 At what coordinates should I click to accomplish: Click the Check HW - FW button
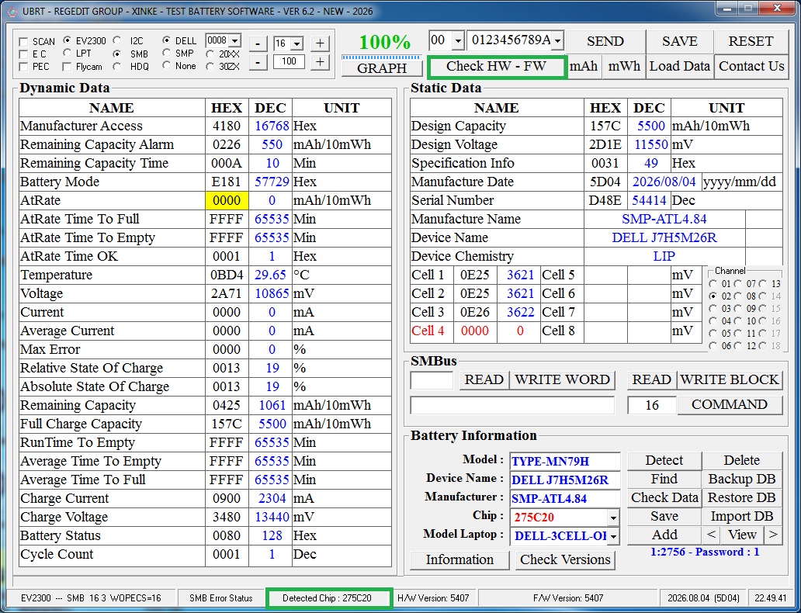coord(497,67)
